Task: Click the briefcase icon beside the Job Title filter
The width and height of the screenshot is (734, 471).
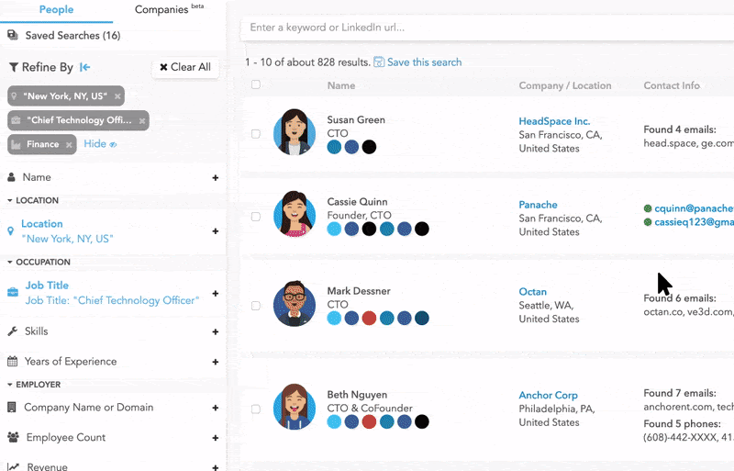Action: (13, 293)
